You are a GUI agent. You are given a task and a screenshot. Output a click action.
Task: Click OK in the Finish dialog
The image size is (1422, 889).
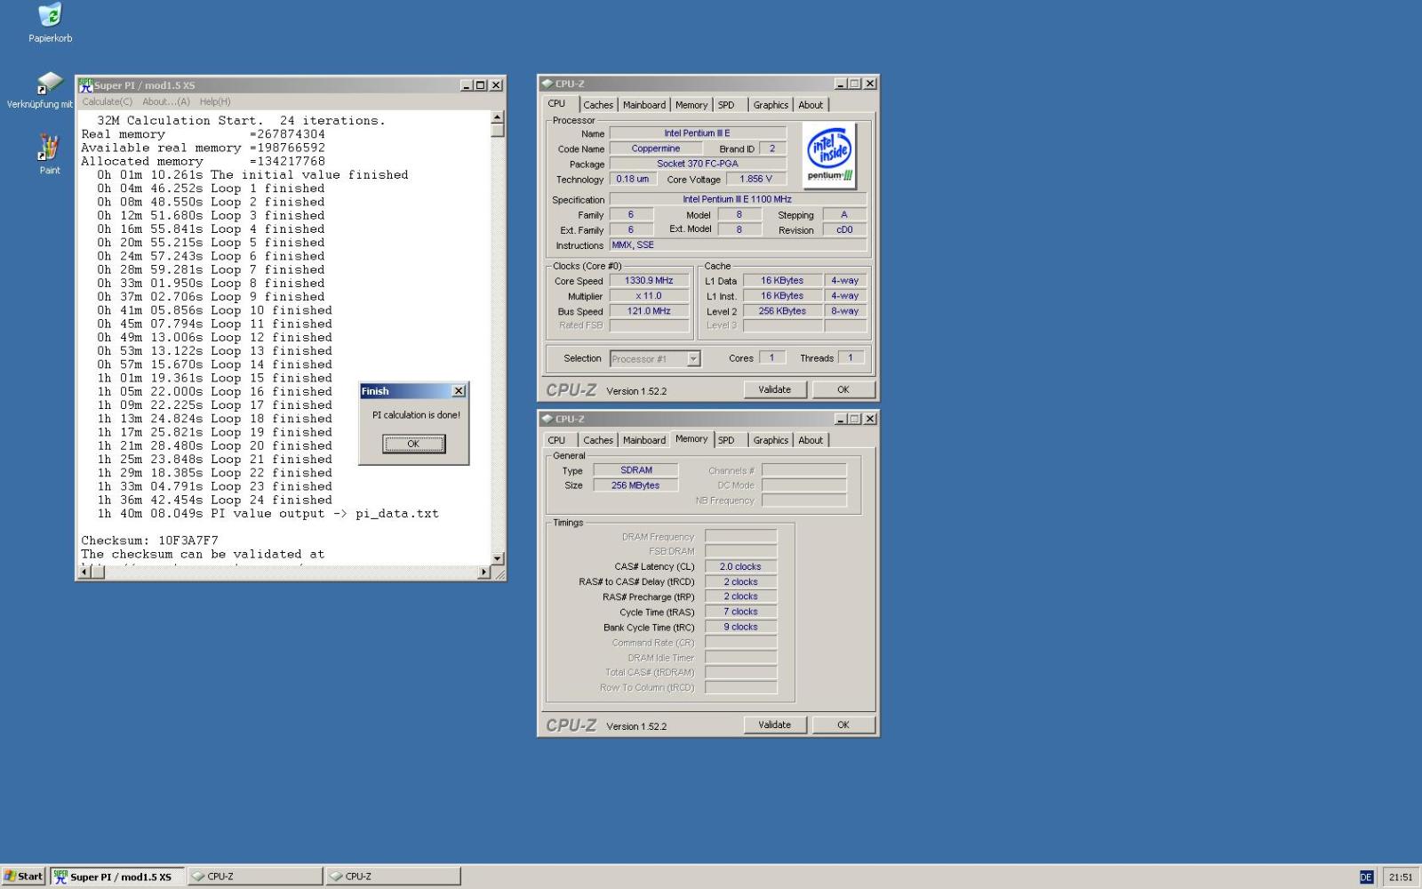[413, 444]
